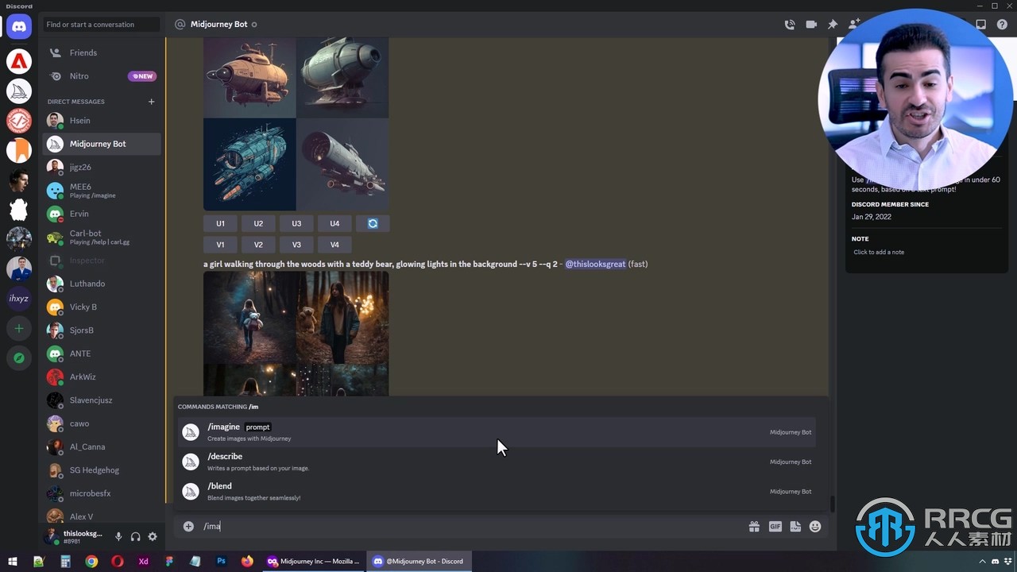The width and height of the screenshot is (1017, 572).
Task: Switch to Midjourney Inc Mozilla window
Action: pyautogui.click(x=314, y=561)
